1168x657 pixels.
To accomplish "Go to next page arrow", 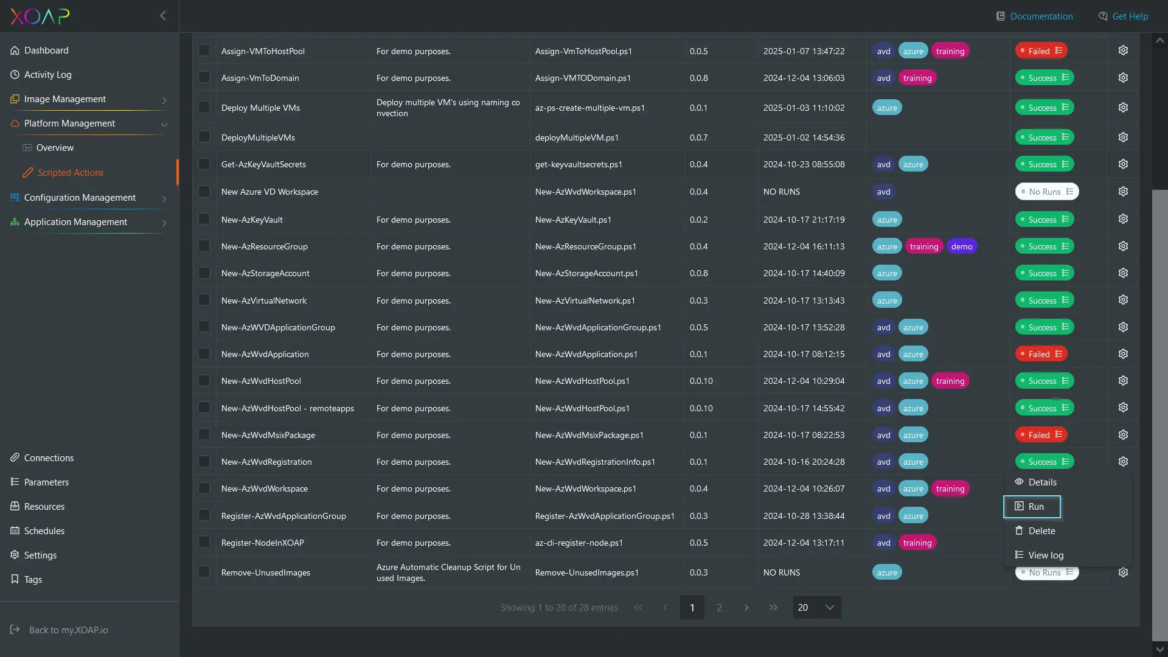I will pos(746,607).
